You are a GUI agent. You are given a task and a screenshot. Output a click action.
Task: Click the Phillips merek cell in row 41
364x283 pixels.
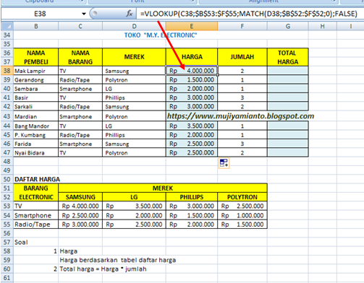[134, 97]
